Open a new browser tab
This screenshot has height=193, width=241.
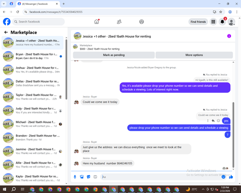click(64, 4)
